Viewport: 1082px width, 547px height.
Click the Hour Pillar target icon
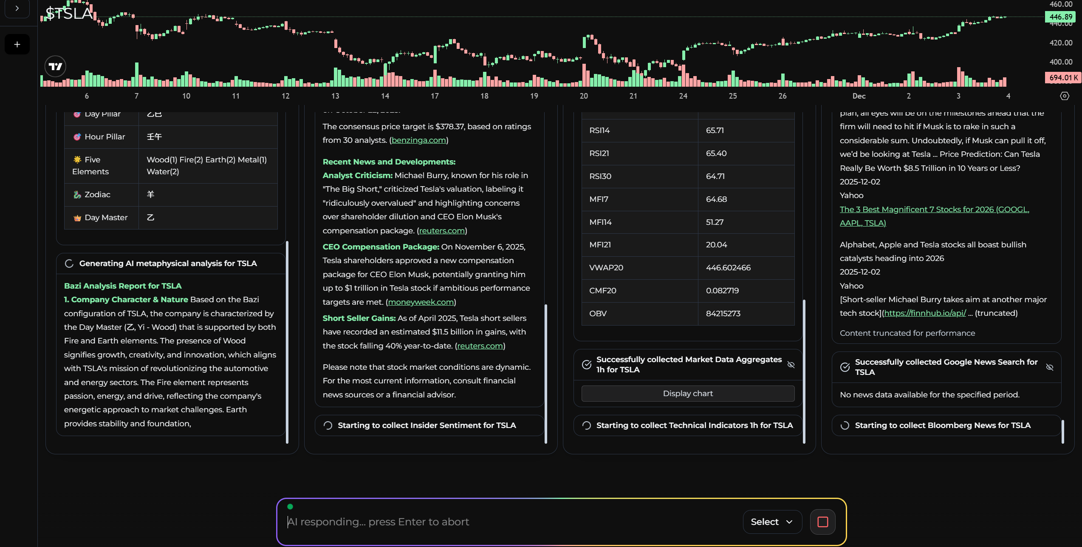click(77, 137)
